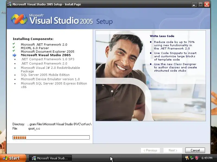
Task: Click the Cancel button in setup
Action: 195,150
